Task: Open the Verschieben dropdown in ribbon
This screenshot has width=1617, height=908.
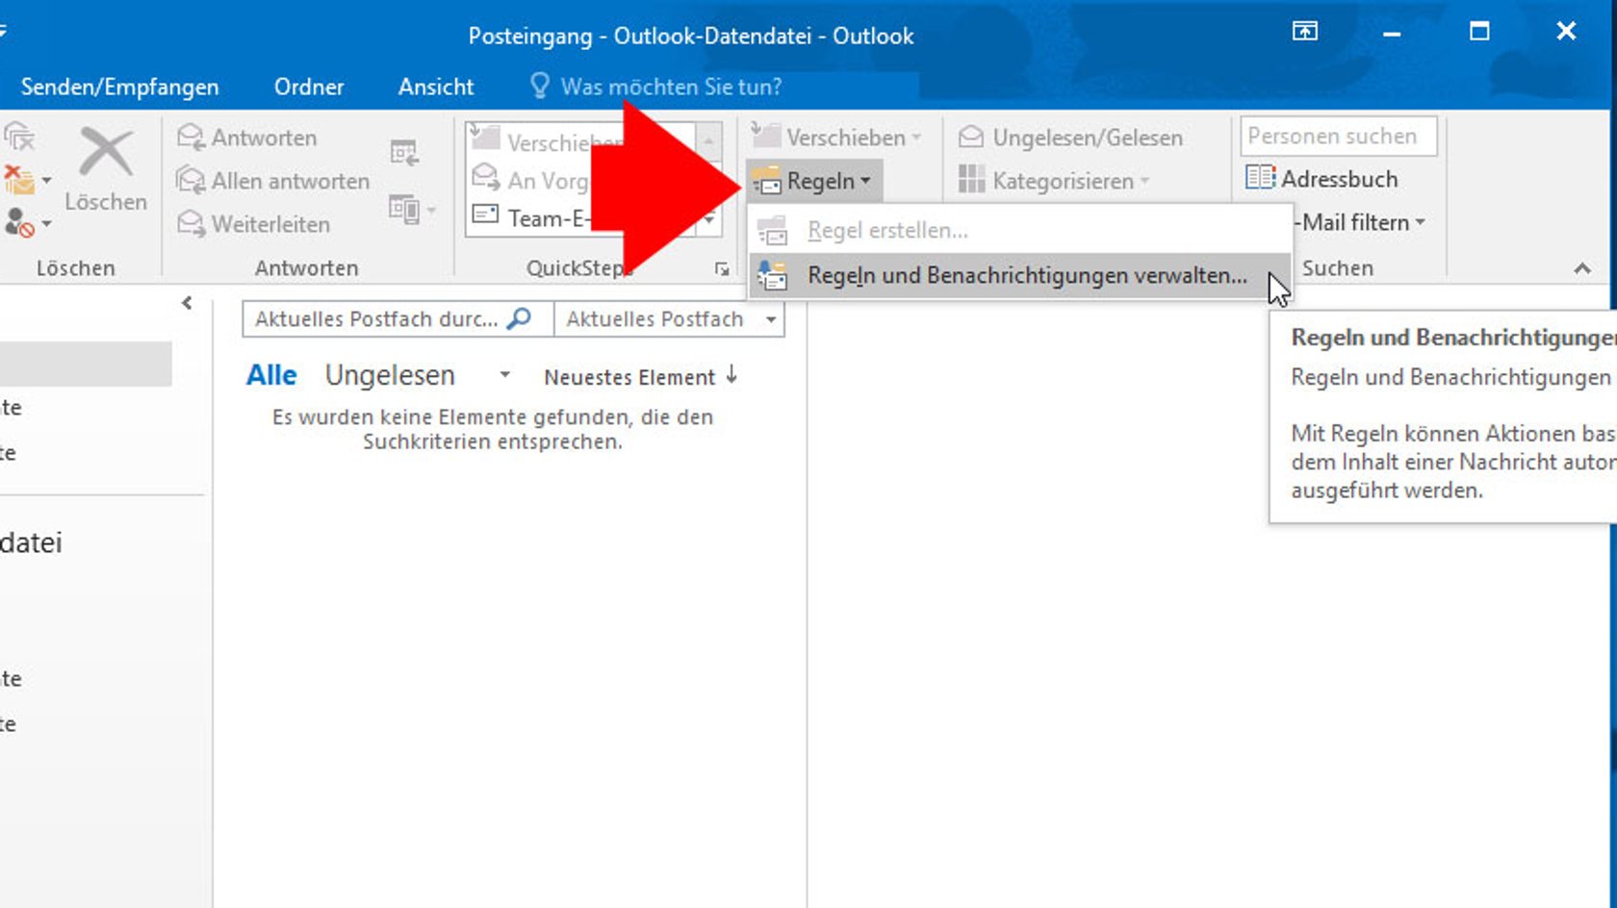Action: [835, 138]
